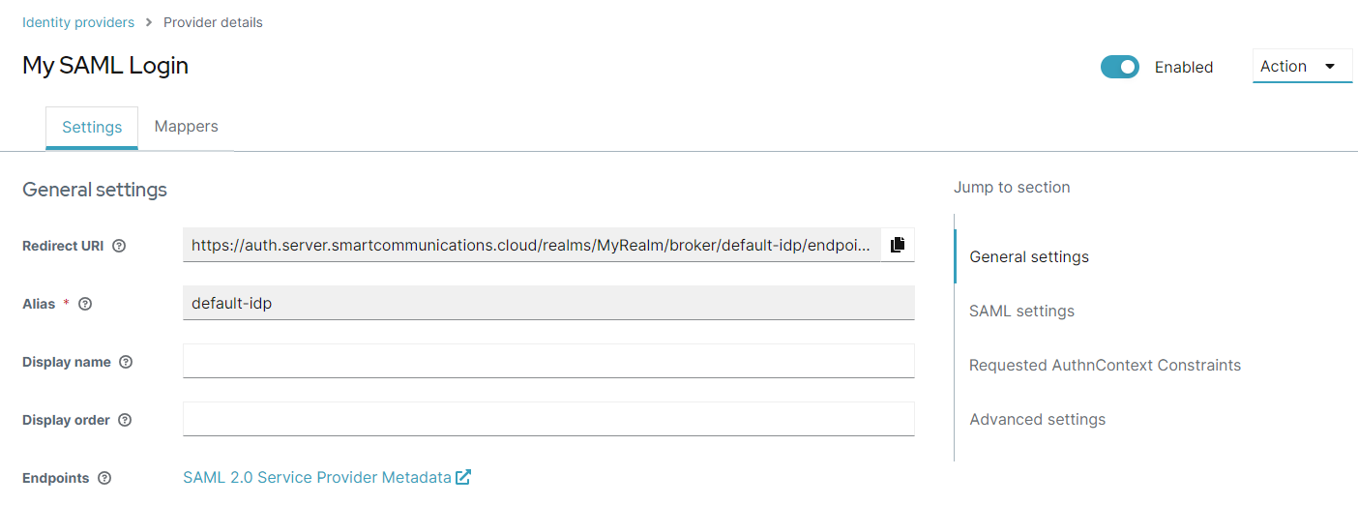Viewport: 1358px width, 505px height.
Task: Click the Action dropdown caret arrow
Action: [1330, 67]
